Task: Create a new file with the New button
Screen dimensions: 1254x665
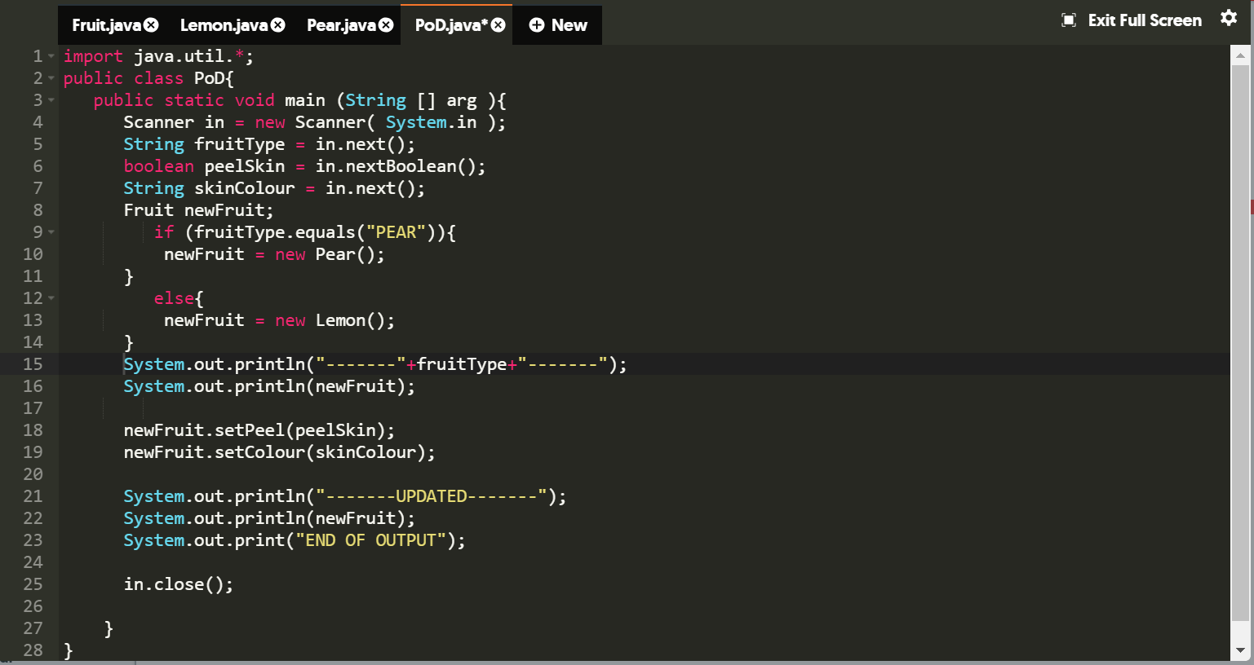Action: coord(558,25)
